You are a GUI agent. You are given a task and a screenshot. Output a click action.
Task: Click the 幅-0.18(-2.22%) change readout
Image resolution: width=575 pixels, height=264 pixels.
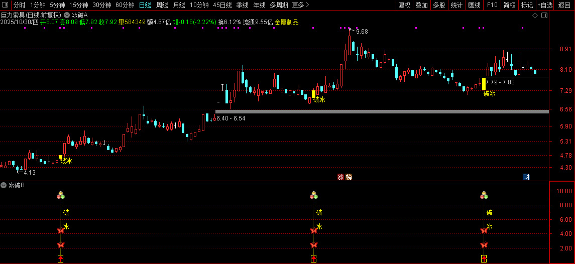coord(194,22)
